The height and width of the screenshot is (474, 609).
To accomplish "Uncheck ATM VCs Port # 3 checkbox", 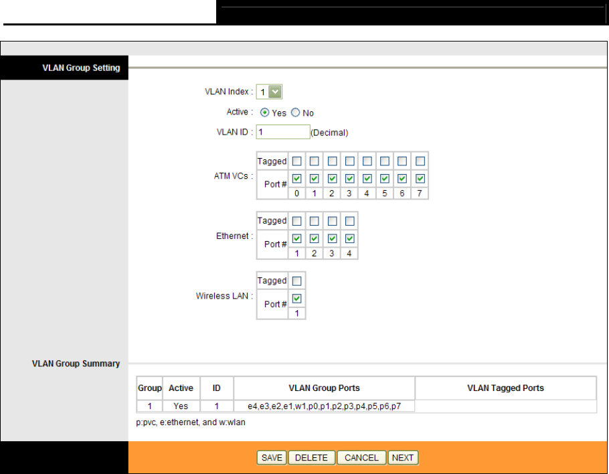I will pyautogui.click(x=349, y=179).
